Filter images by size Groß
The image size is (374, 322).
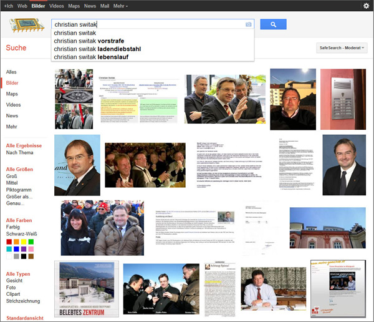[11, 176]
